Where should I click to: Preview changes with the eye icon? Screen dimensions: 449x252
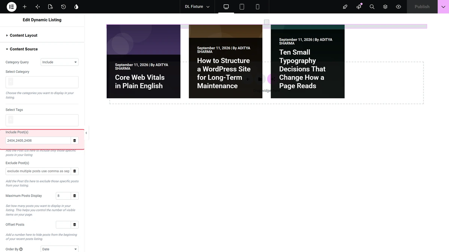tap(398, 7)
